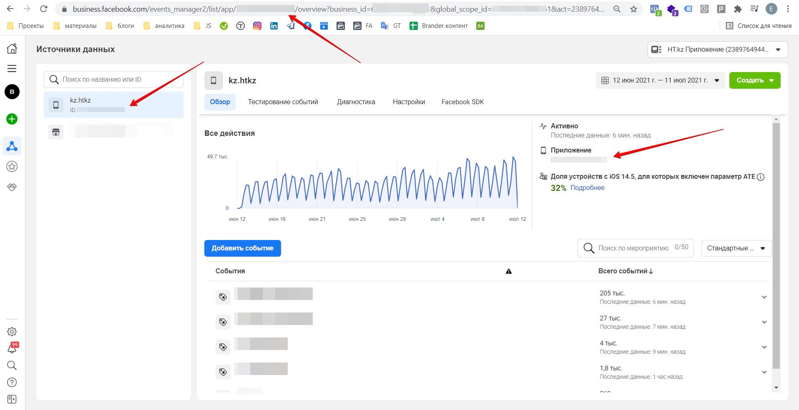The width and height of the screenshot is (799, 410).
Task: Switch to Тестирование событий tab
Action: (283, 102)
